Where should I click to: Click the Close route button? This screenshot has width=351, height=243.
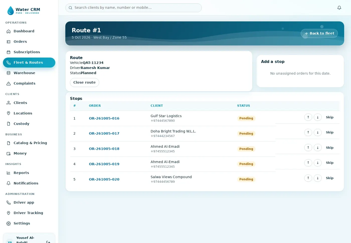coord(84,82)
